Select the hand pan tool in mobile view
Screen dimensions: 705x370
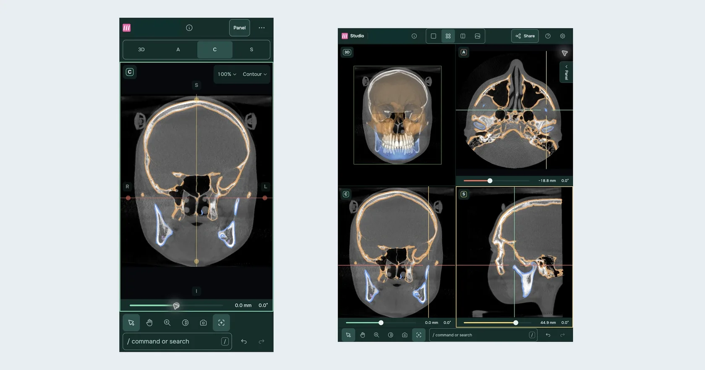point(149,323)
